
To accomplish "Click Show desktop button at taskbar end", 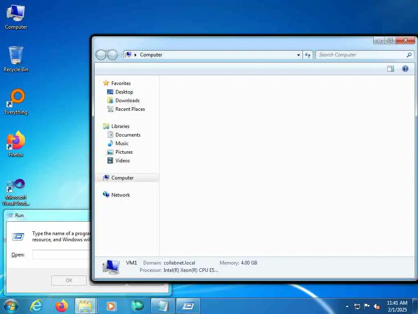I will point(415,306).
